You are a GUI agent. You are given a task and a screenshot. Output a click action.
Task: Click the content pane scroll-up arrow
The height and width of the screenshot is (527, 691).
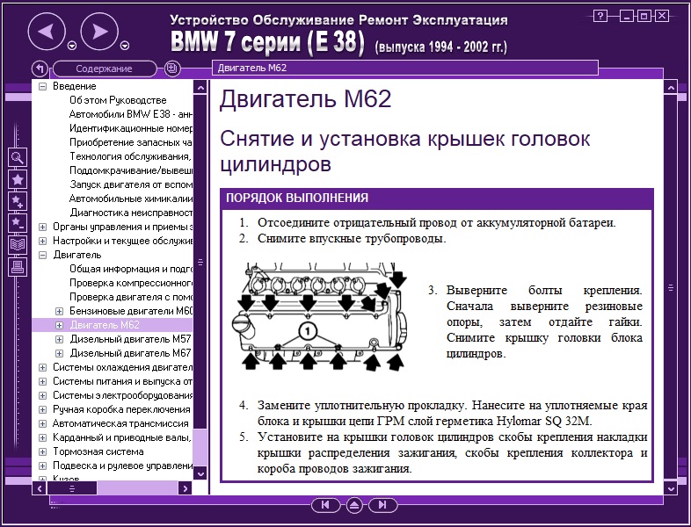click(670, 87)
